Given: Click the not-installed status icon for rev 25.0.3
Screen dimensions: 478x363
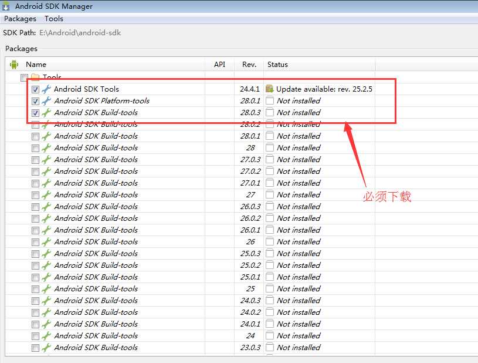Looking at the screenshot, I should (x=269, y=253).
